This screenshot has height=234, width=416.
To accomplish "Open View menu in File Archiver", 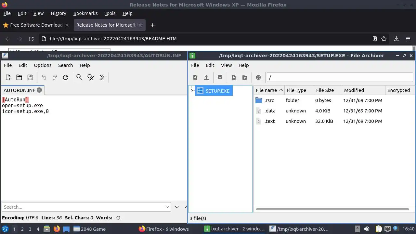I will click(227, 65).
